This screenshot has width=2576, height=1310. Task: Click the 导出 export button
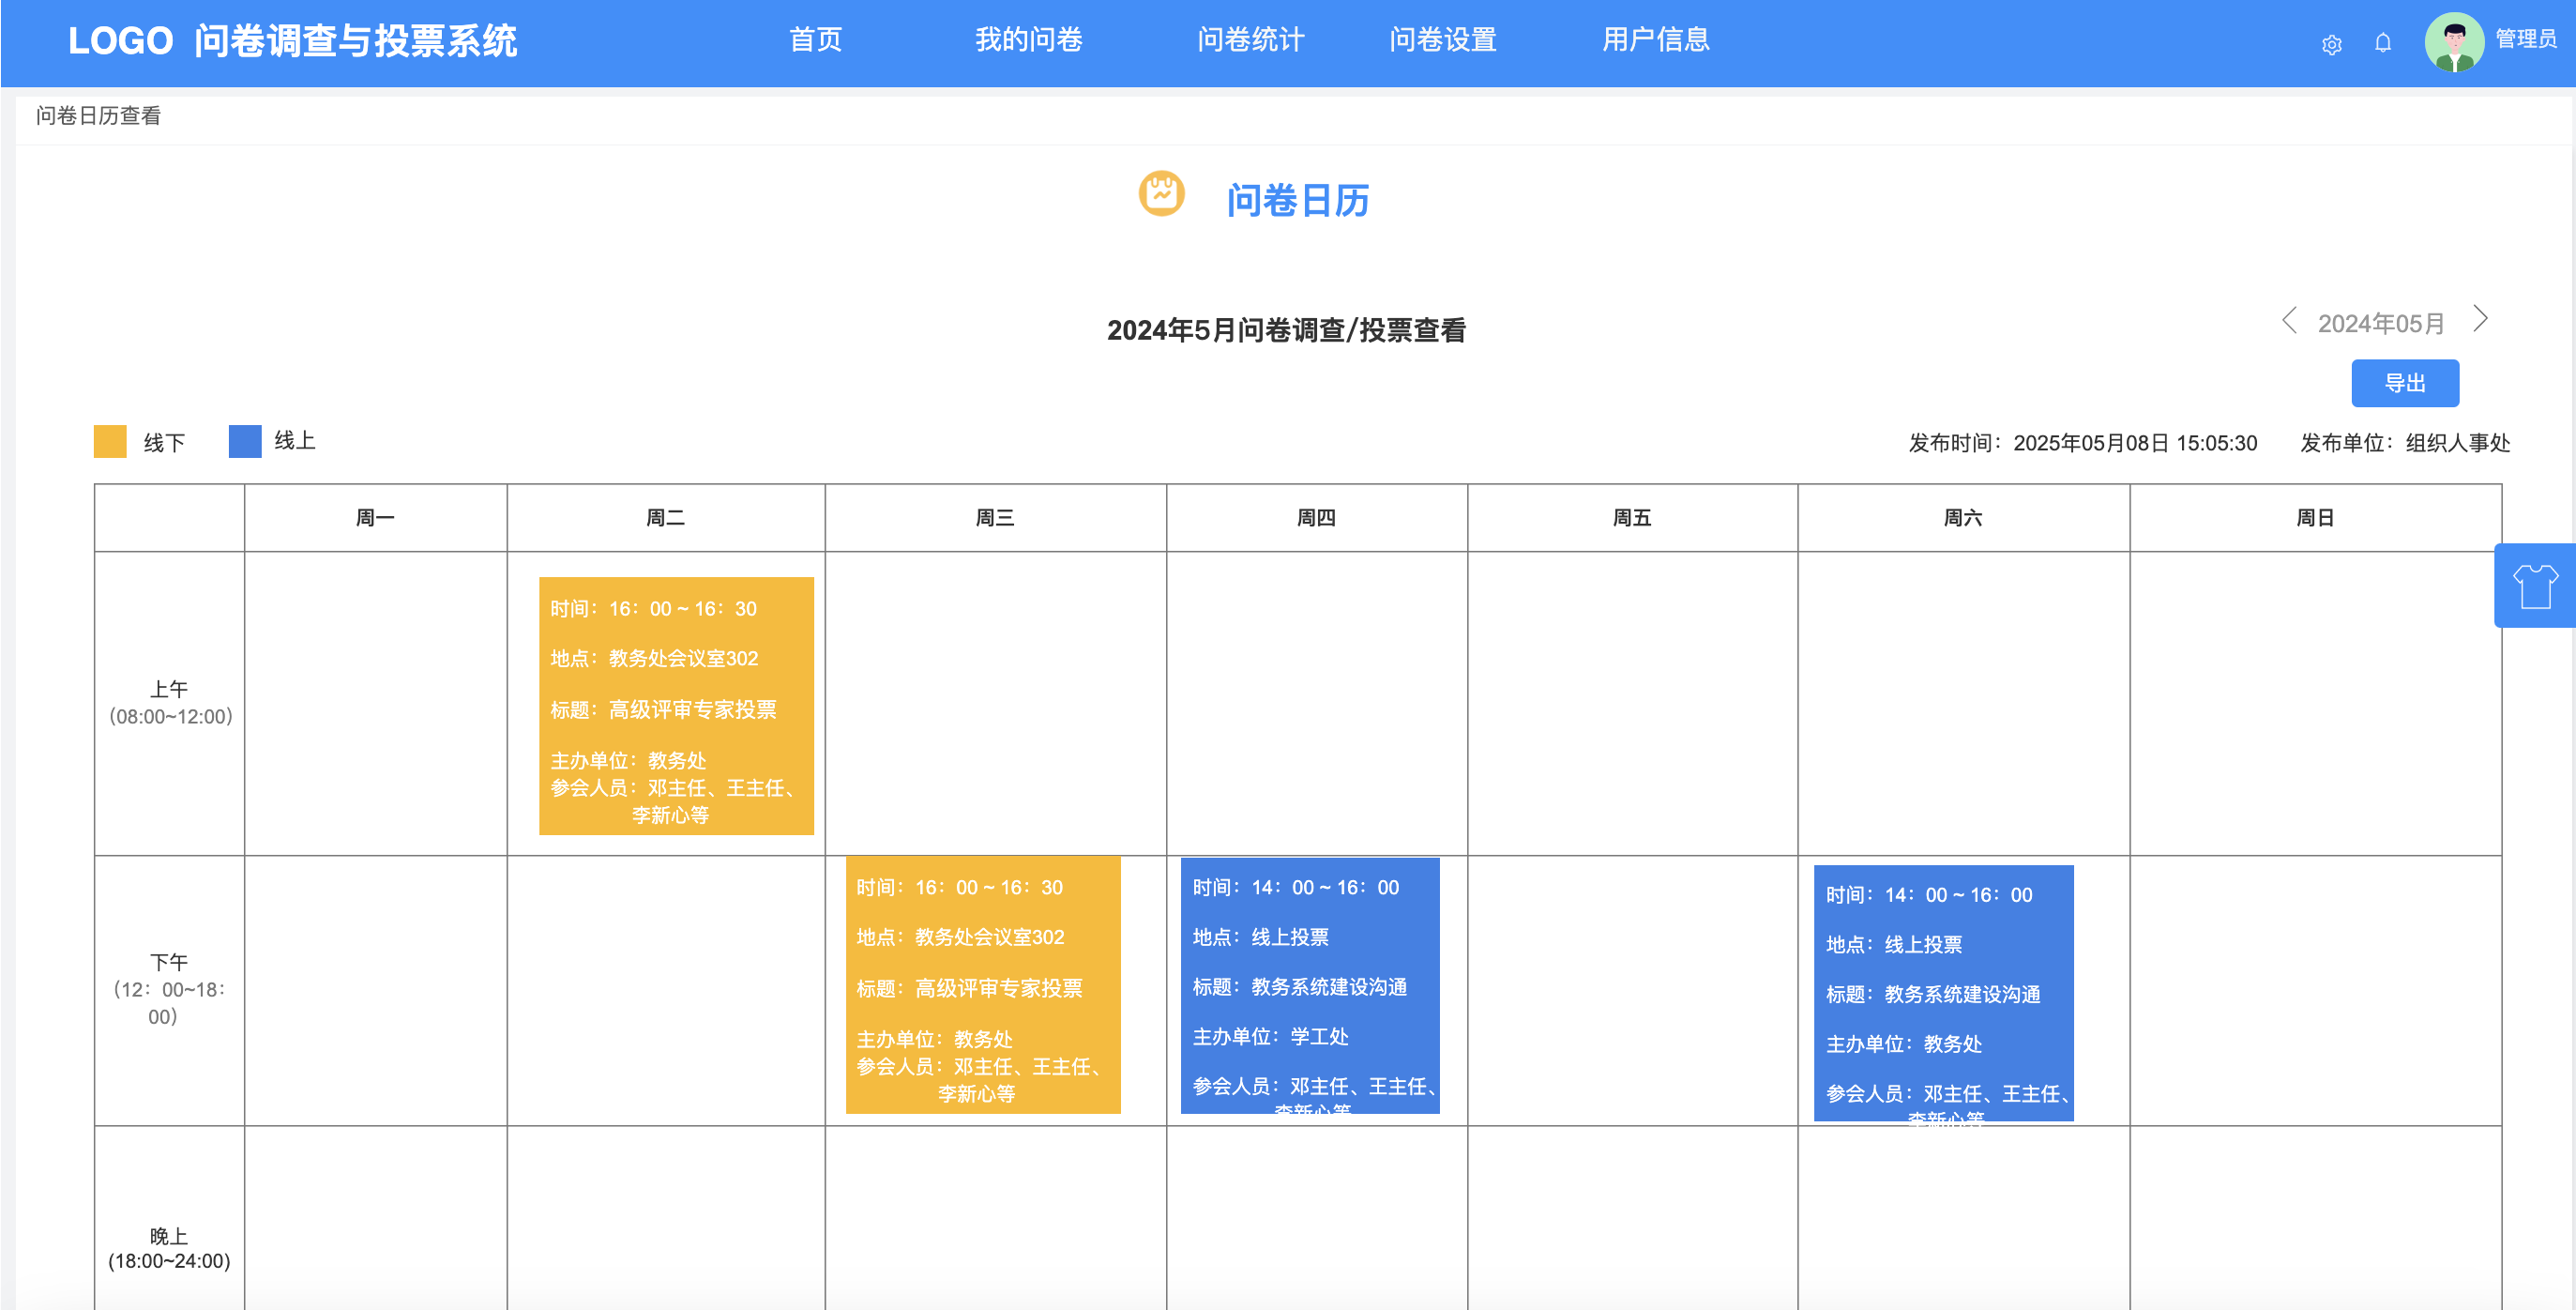pos(2404,383)
